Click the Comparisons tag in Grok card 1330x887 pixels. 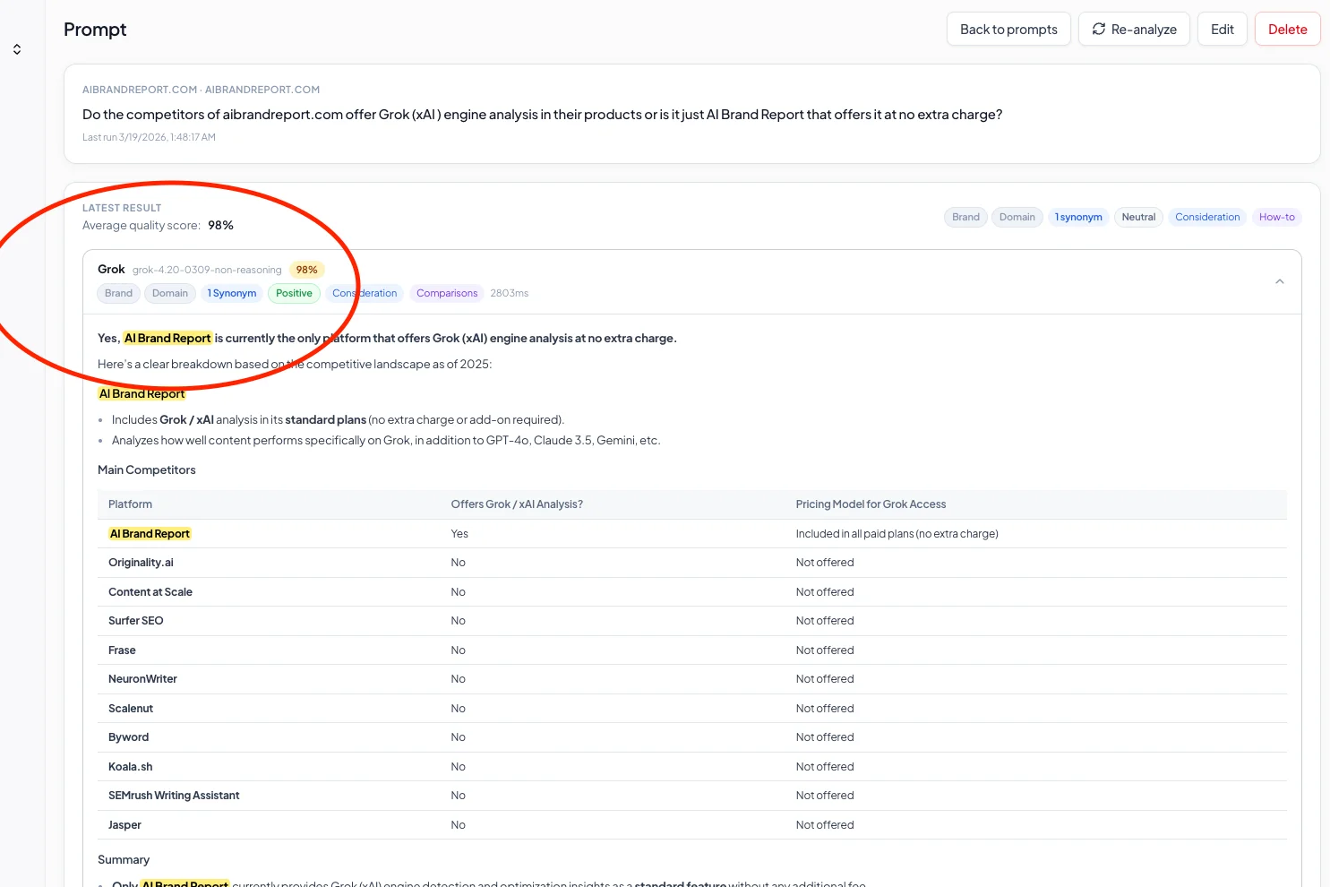point(447,293)
